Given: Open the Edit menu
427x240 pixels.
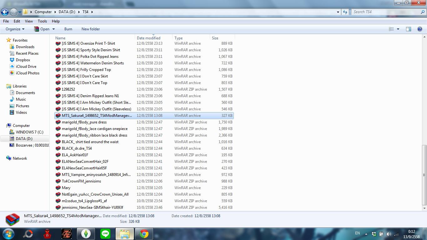Looking at the screenshot, I should coord(17,21).
